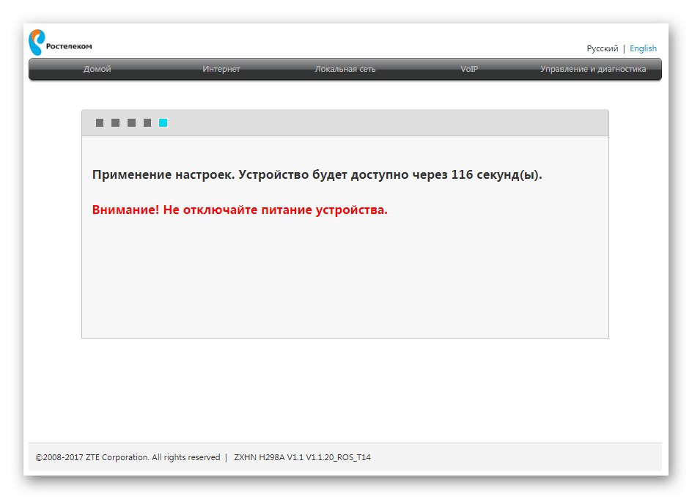Click firmware version ZXHN H298A text

[x=302, y=457]
